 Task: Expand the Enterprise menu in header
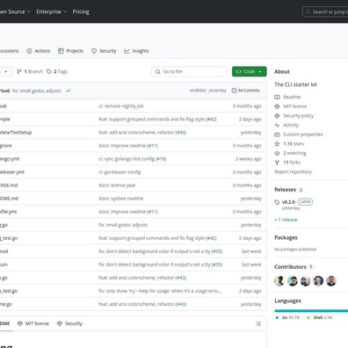click(52, 11)
